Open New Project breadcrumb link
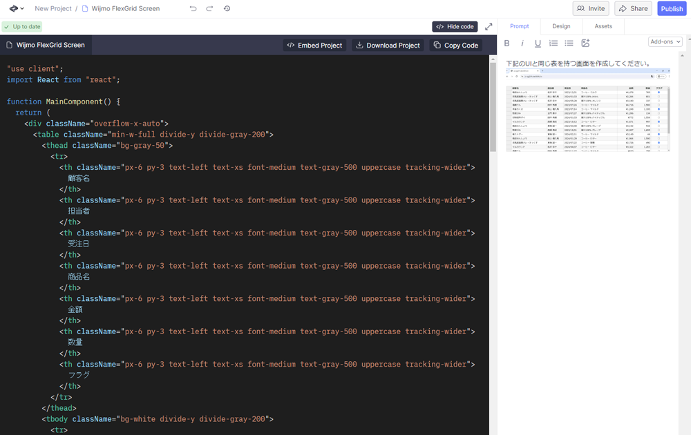This screenshot has width=691, height=435. pos(53,8)
